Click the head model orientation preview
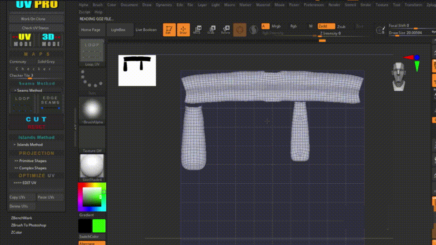 click(x=398, y=76)
